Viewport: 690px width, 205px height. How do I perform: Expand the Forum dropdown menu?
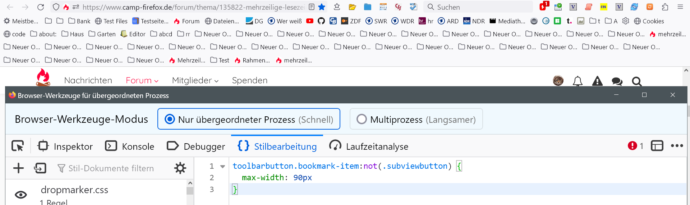pyautogui.click(x=142, y=80)
